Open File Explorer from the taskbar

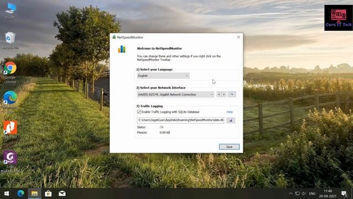34,193
